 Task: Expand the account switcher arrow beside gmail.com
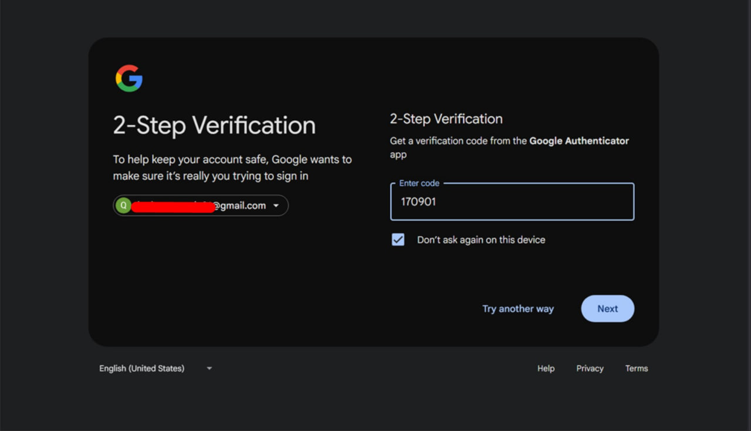[276, 206]
